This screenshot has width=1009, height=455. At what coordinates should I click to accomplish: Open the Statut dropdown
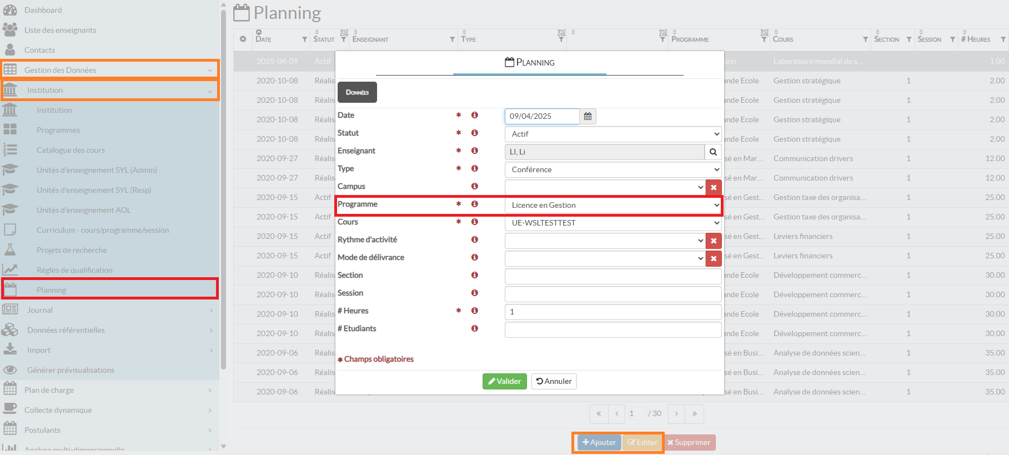tap(613, 134)
